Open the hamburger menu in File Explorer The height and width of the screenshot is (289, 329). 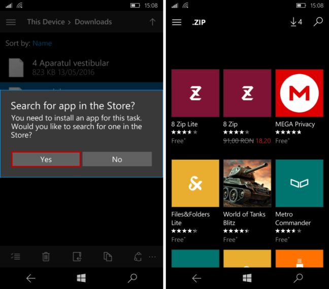tap(11, 22)
